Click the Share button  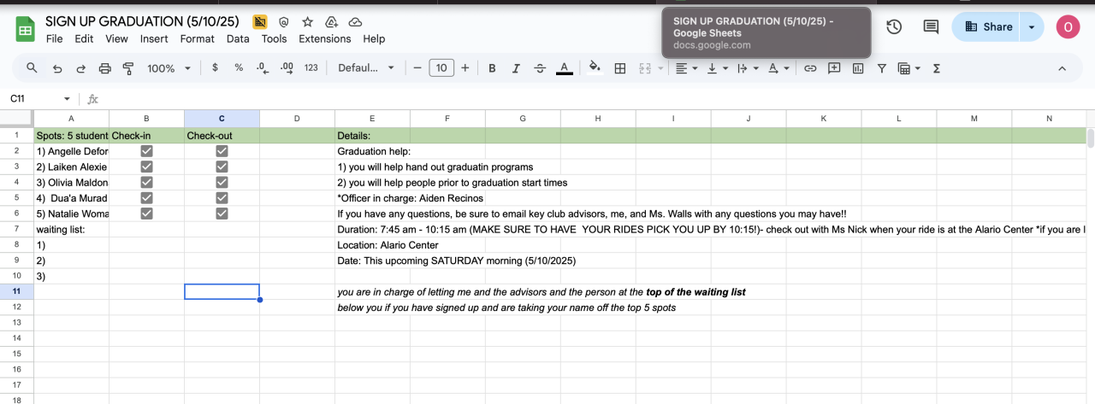[x=988, y=26]
